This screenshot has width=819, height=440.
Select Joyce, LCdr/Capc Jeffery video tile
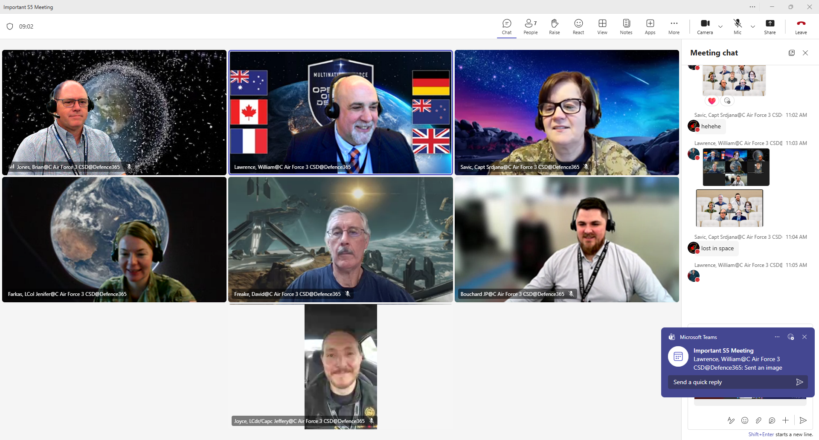341,367
